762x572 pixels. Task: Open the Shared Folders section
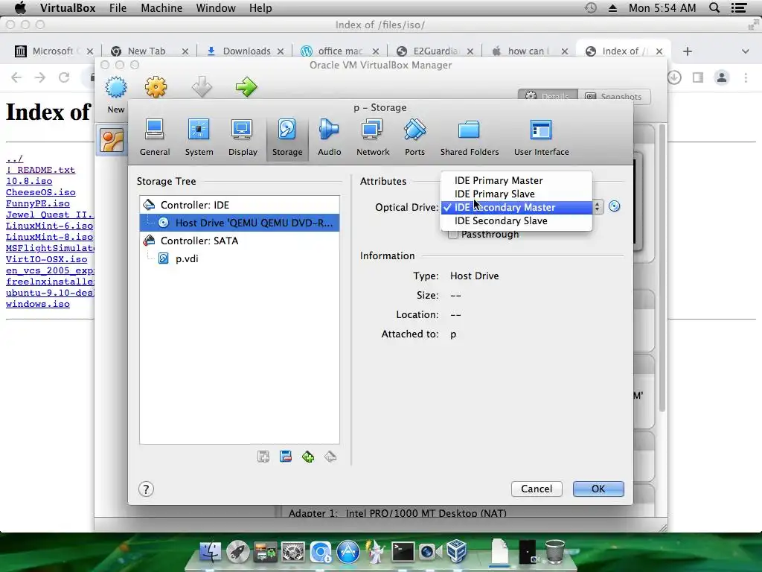470,137
